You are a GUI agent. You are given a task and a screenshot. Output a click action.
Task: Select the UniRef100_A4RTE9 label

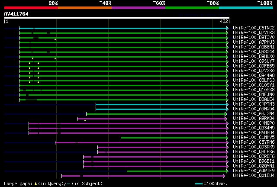click(254, 171)
